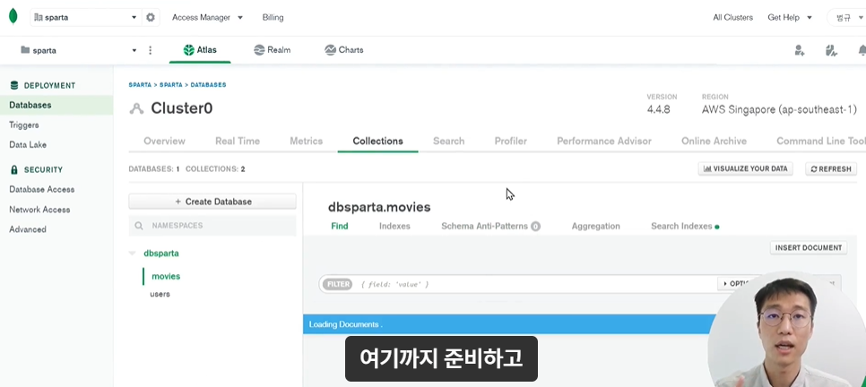Open the sparta project options kebab menu
Image resolution: width=866 pixels, height=387 pixels.
[151, 50]
